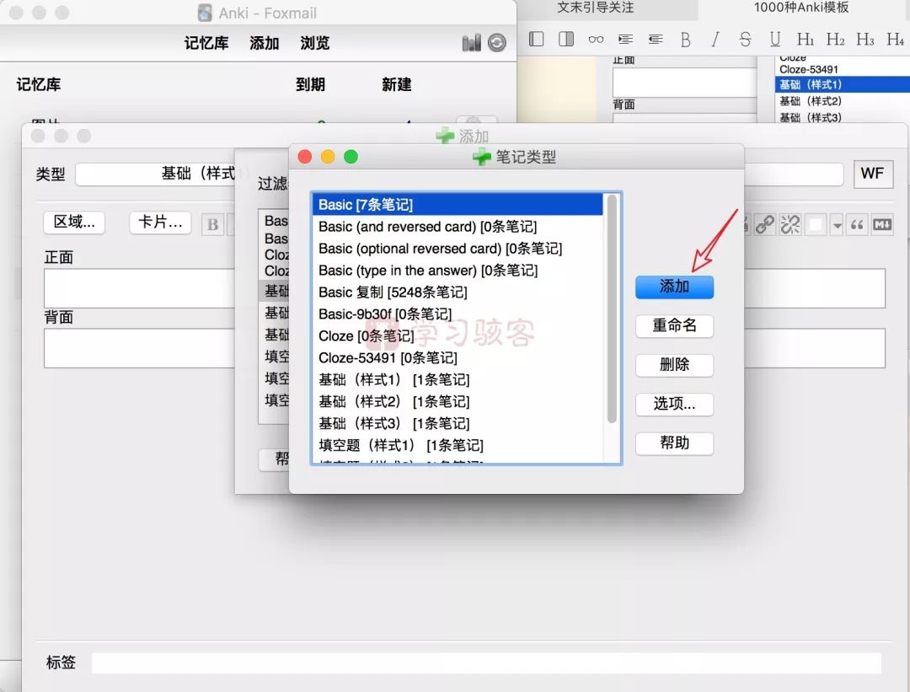Click the 添加 button in note types dialog
This screenshot has height=692, width=910.
[674, 287]
